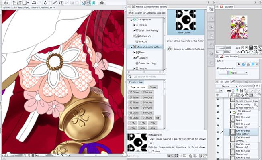The image size is (262, 160).
Task: Hide the Female line/skin layer
Action: (x=218, y=106)
